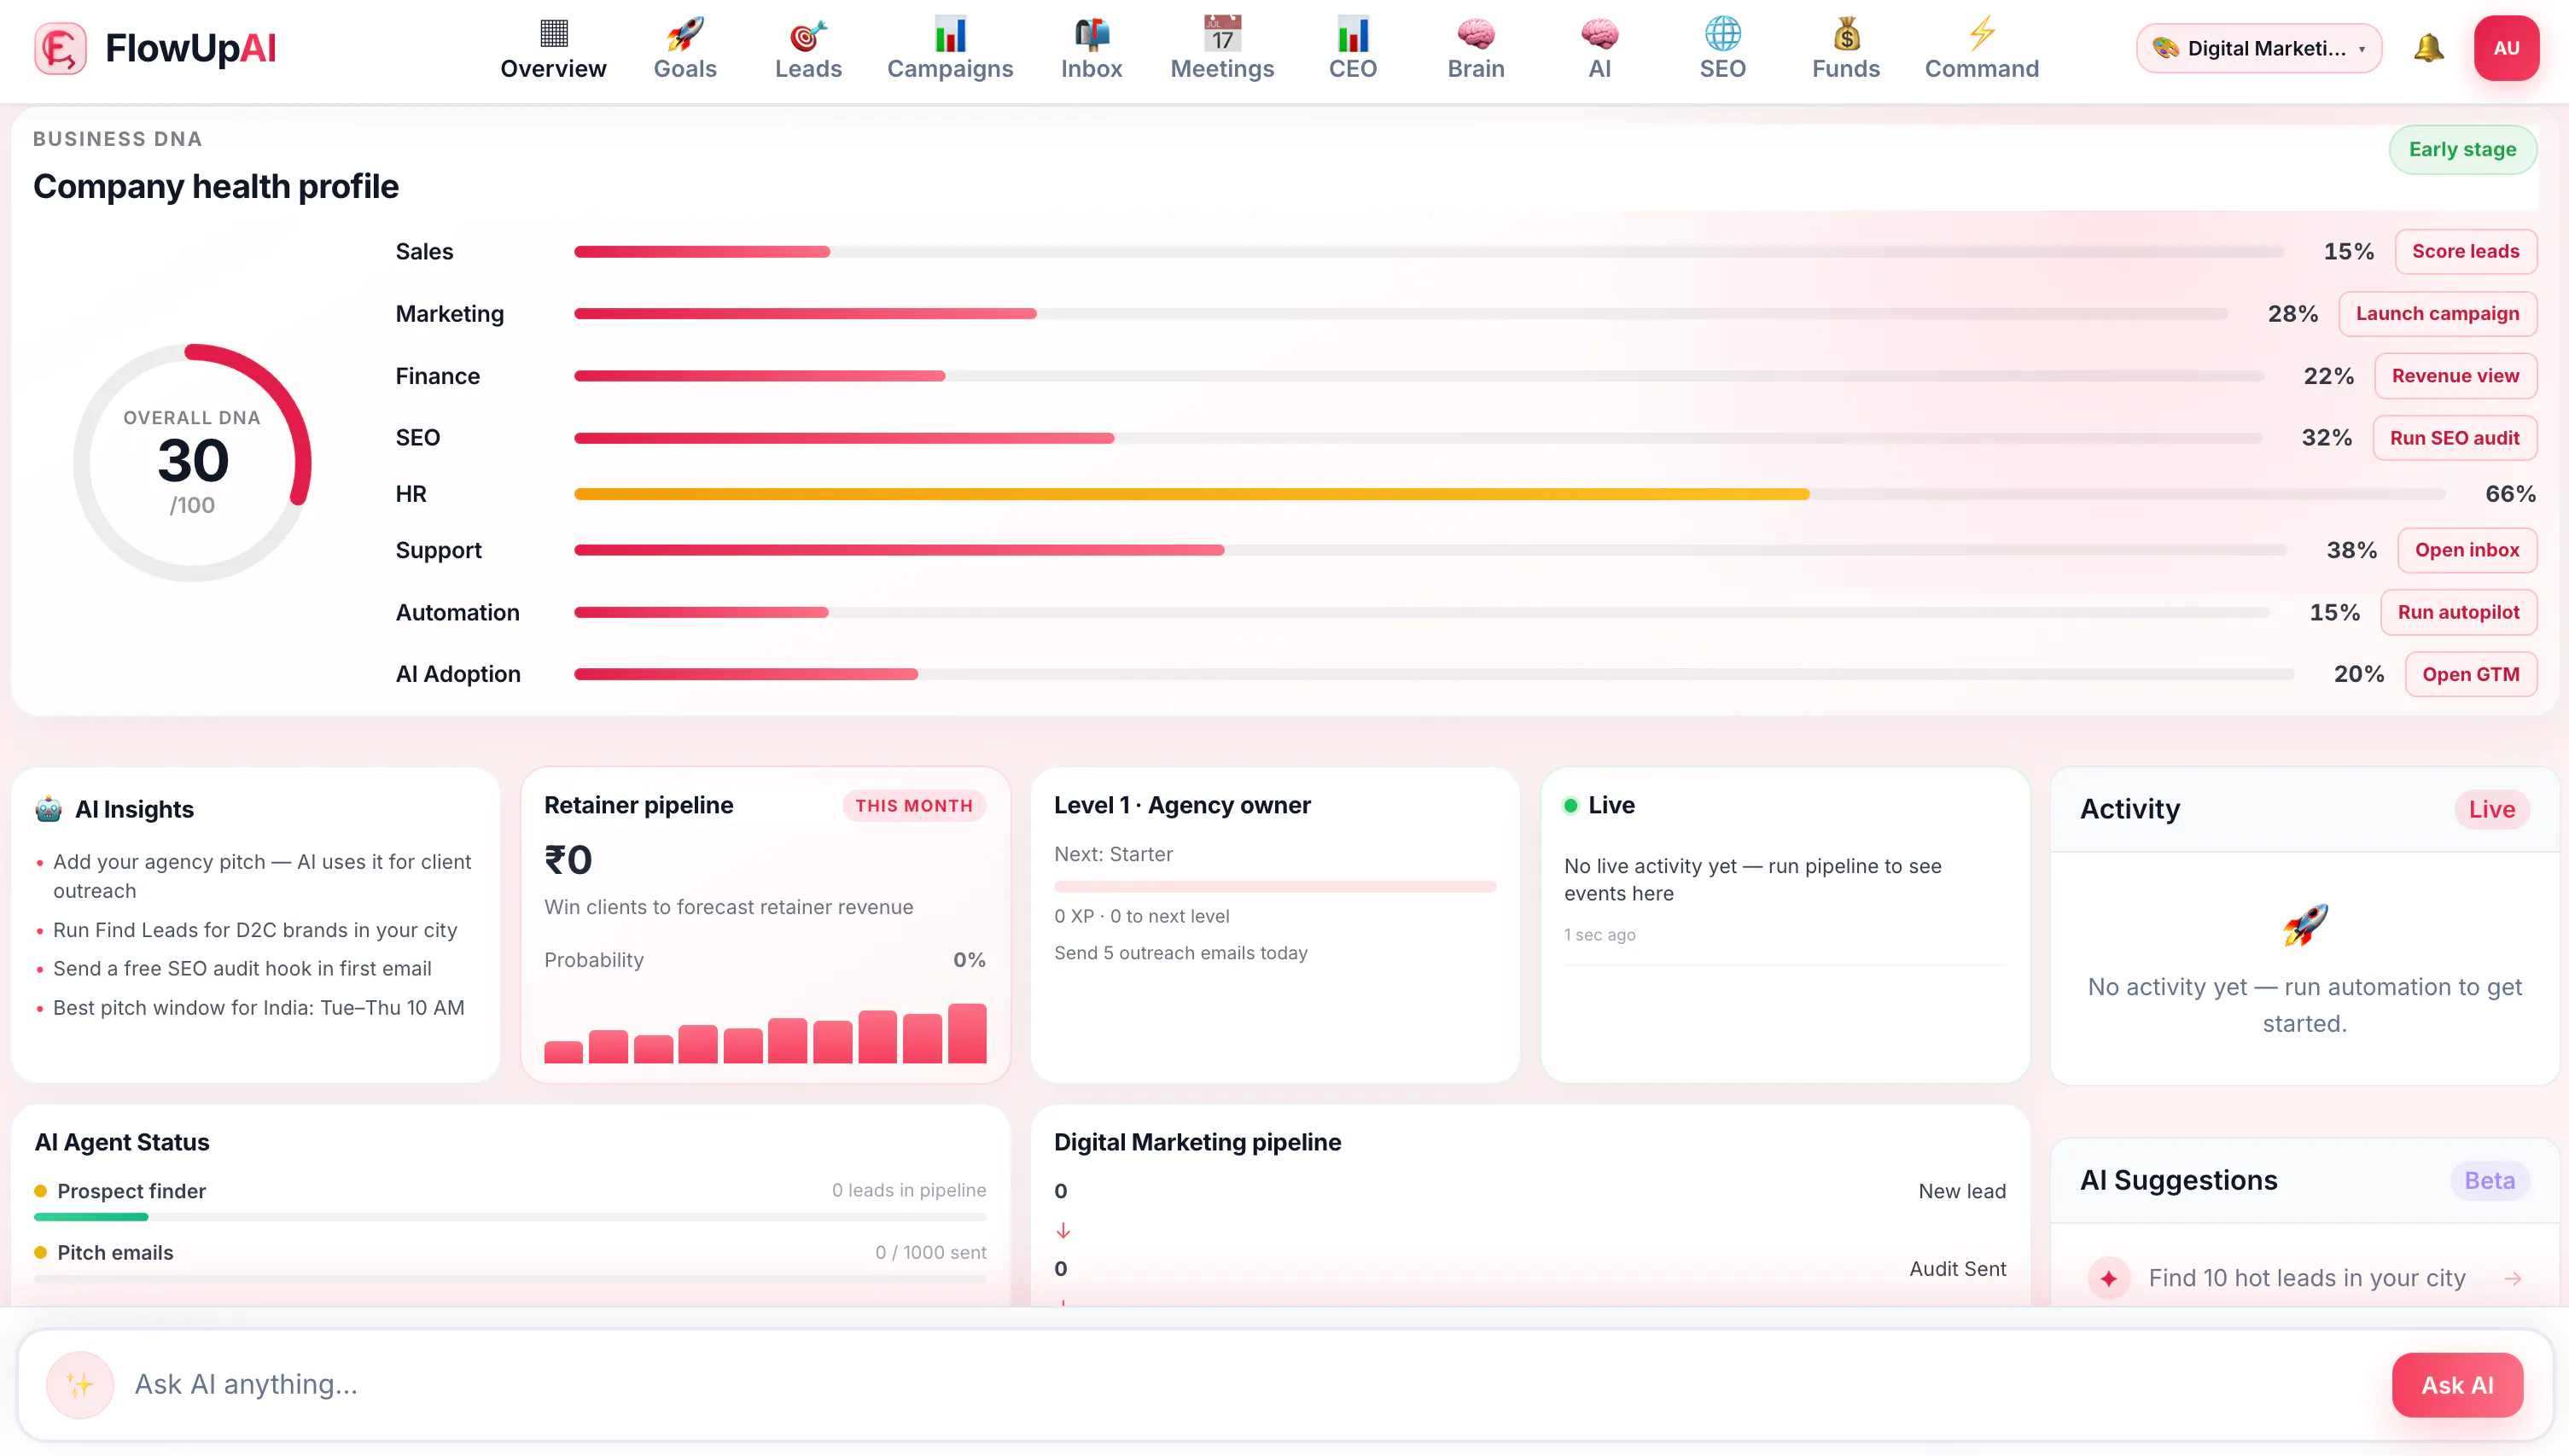
Task: Click the rocket icon in Activity panel
Action: click(2304, 924)
